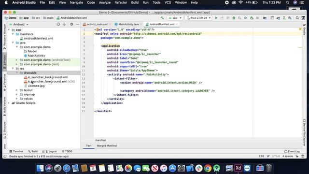Expand Gradle Scripts node
Image resolution: width=309 pixels, height=174 pixels.
pos(9,103)
